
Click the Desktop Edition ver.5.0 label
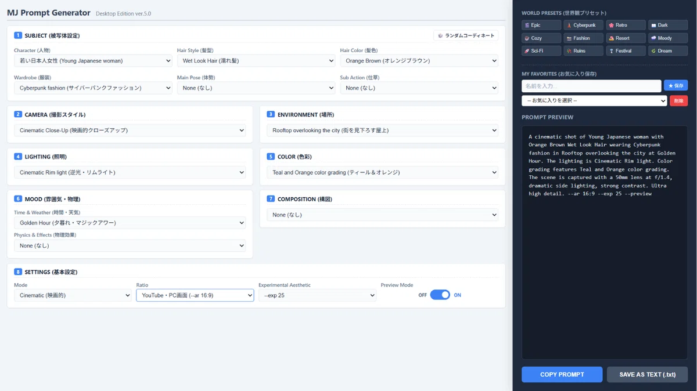123,13
